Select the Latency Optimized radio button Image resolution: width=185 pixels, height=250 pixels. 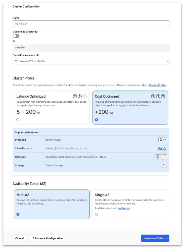pyautogui.click(x=18, y=120)
